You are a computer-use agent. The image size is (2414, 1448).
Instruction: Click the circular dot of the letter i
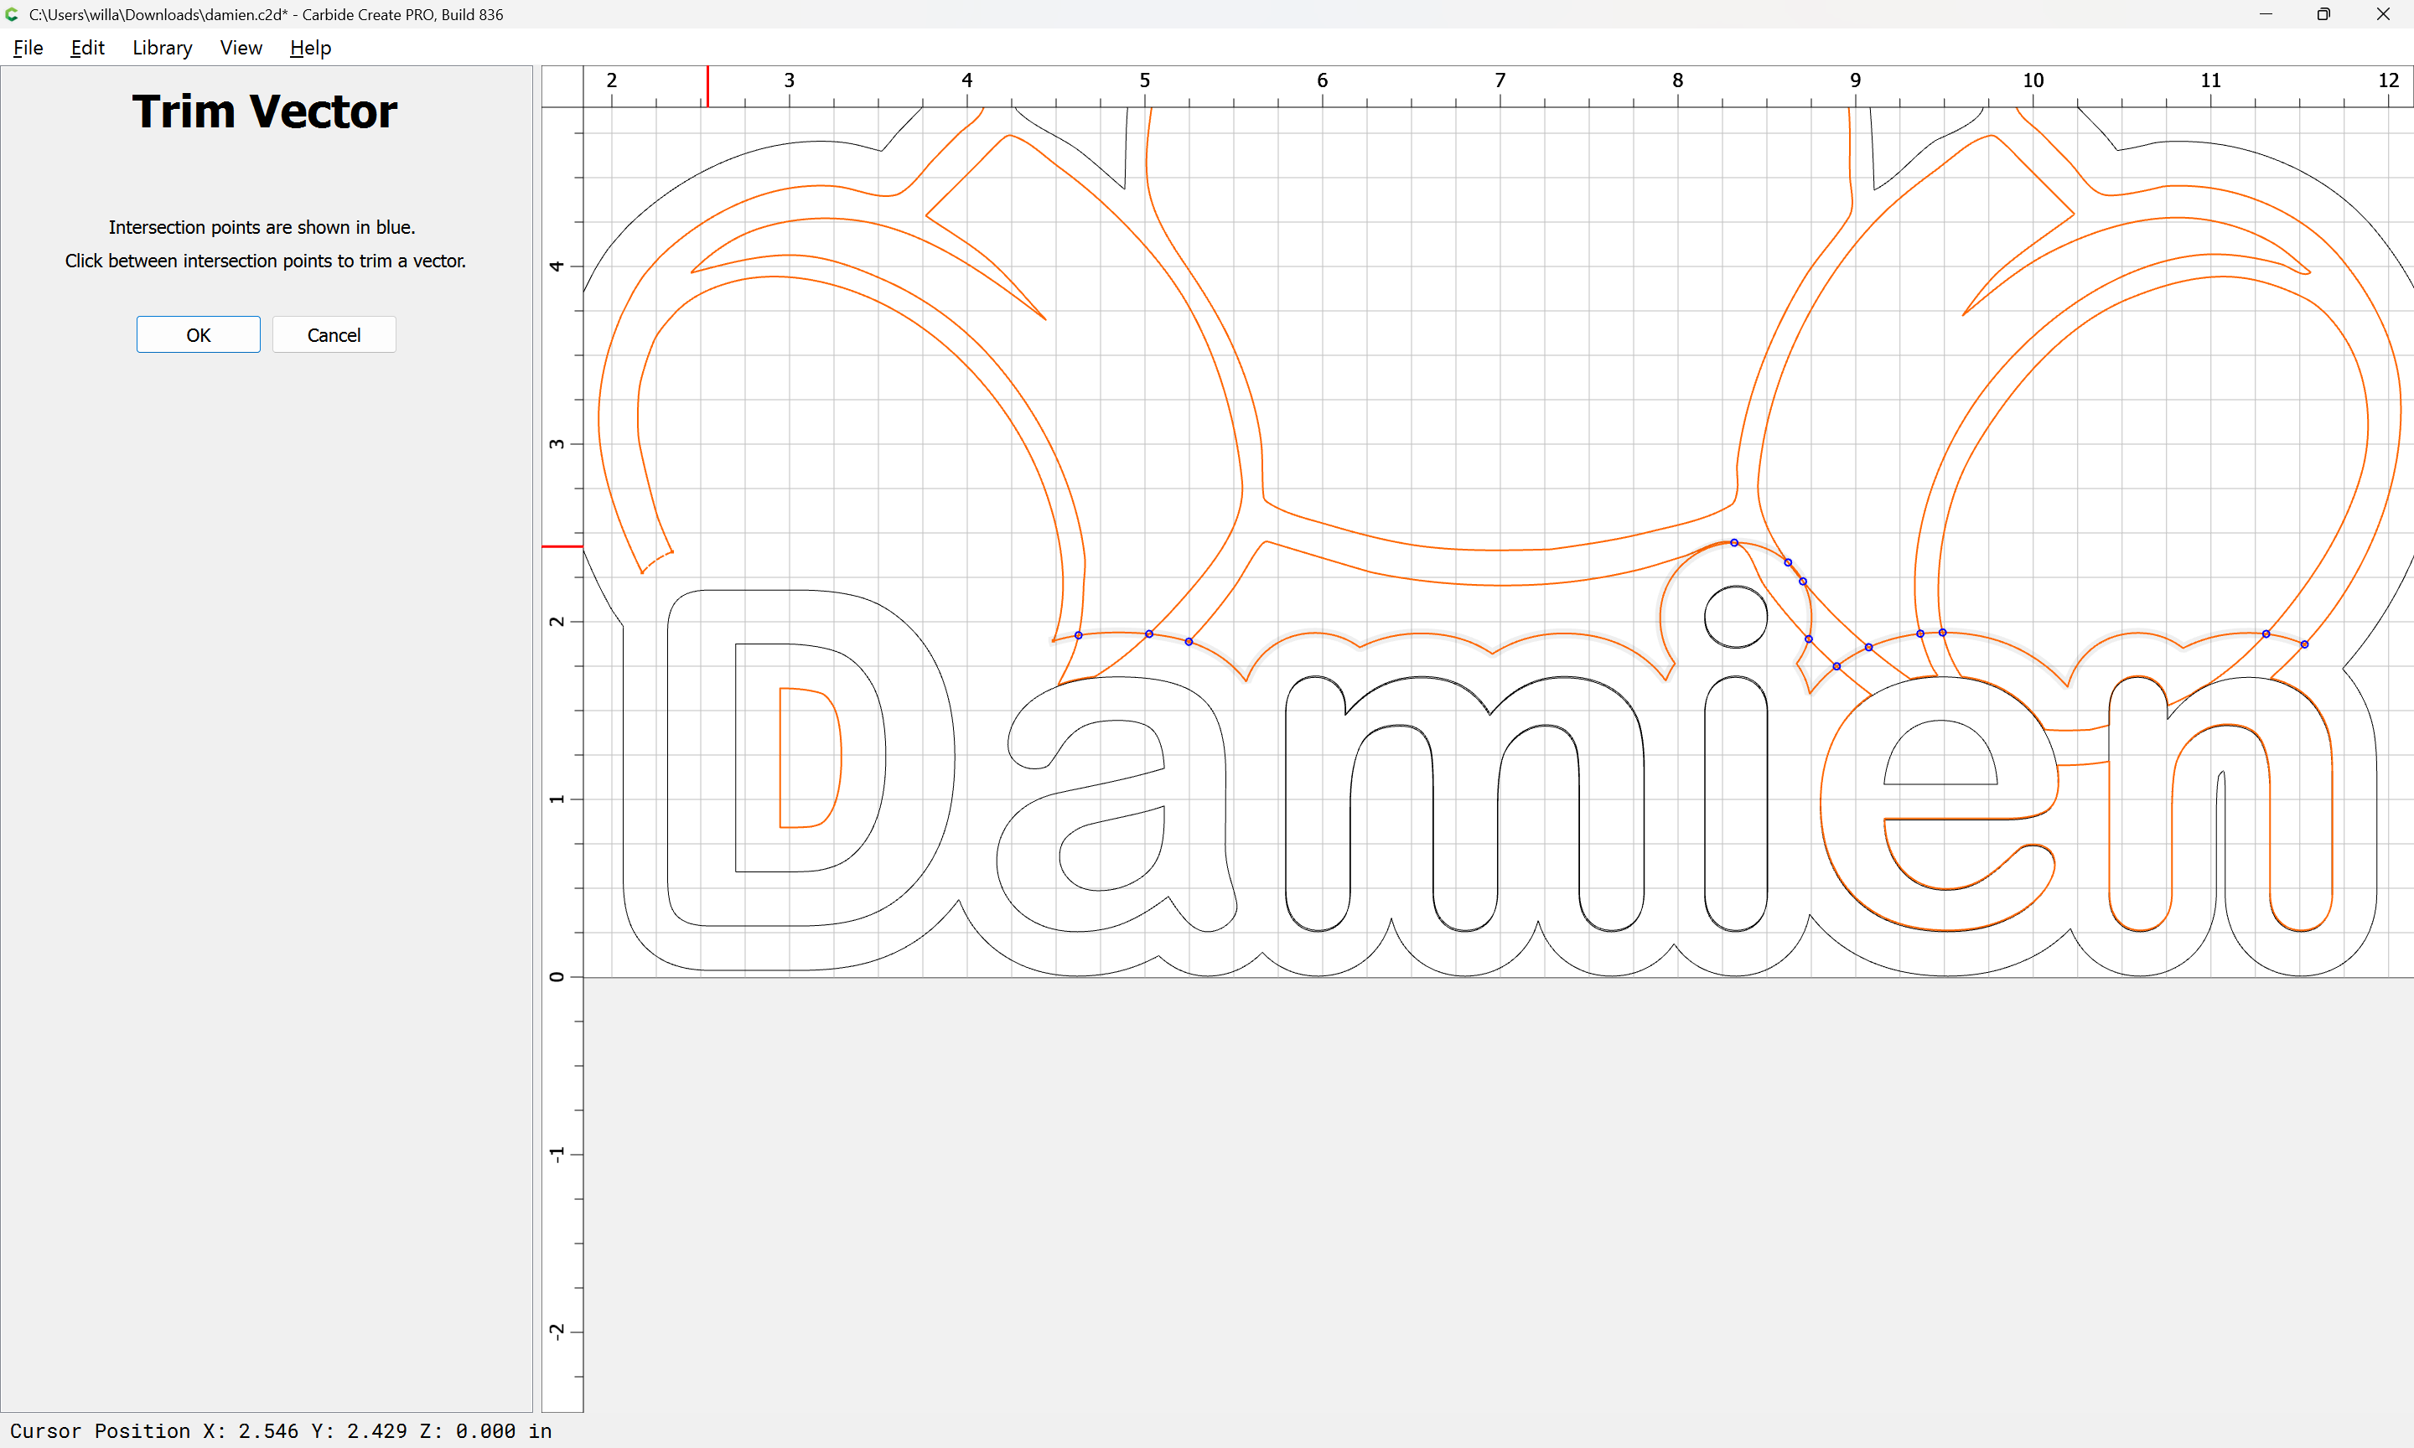1736,617
